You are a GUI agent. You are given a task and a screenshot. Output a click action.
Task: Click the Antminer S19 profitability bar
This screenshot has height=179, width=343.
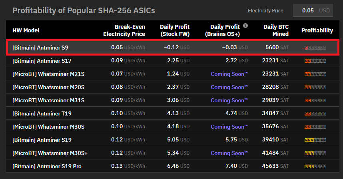[315, 140]
